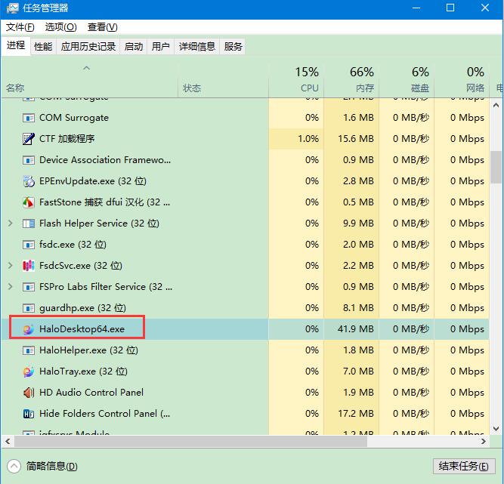
Task: Click the Hide Folders Control Panel icon
Action: (29, 414)
